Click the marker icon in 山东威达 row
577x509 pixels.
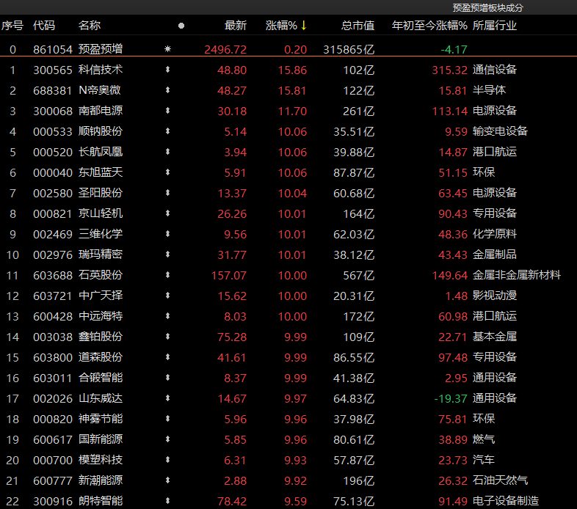[167, 398]
